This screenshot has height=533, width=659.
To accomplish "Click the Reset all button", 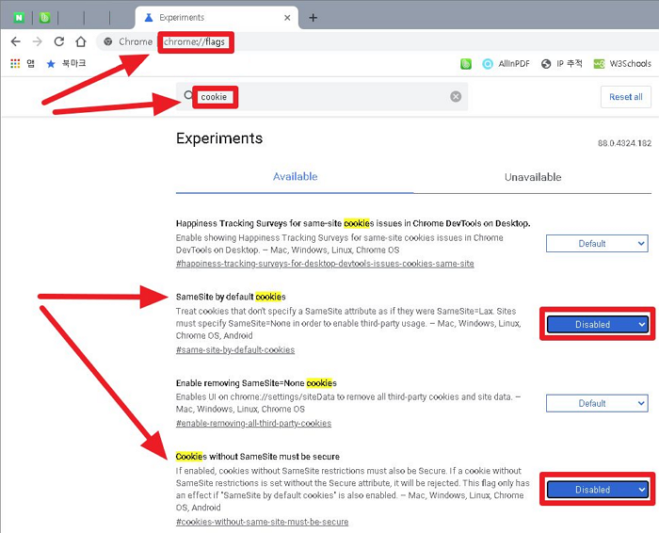I will pyautogui.click(x=626, y=97).
